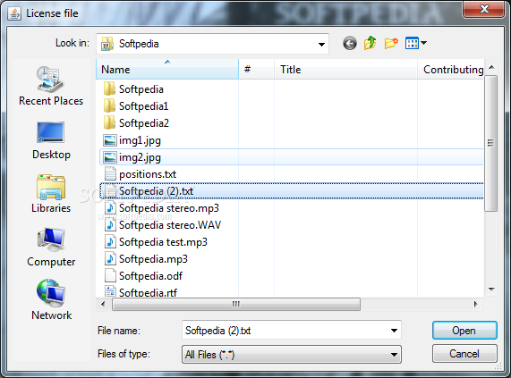Go up one folder level
Image resolution: width=511 pixels, height=378 pixels.
tap(370, 43)
